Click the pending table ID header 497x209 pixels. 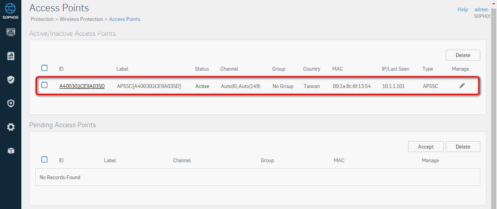tap(61, 161)
